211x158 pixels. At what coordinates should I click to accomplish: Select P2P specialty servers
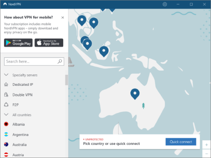(15, 105)
